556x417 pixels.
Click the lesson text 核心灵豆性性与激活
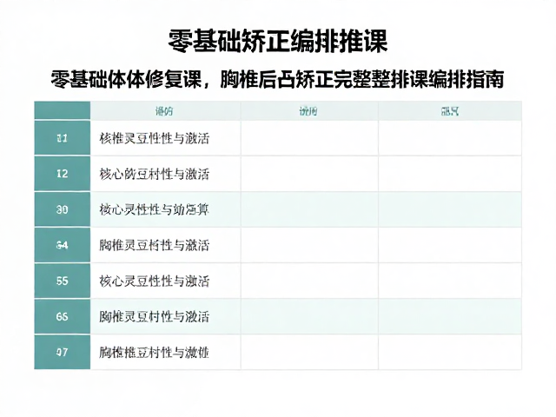(155, 281)
